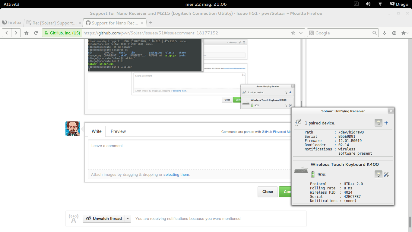Go back using the back arrow button
Screen dimensions: 412x232
pos(7,33)
